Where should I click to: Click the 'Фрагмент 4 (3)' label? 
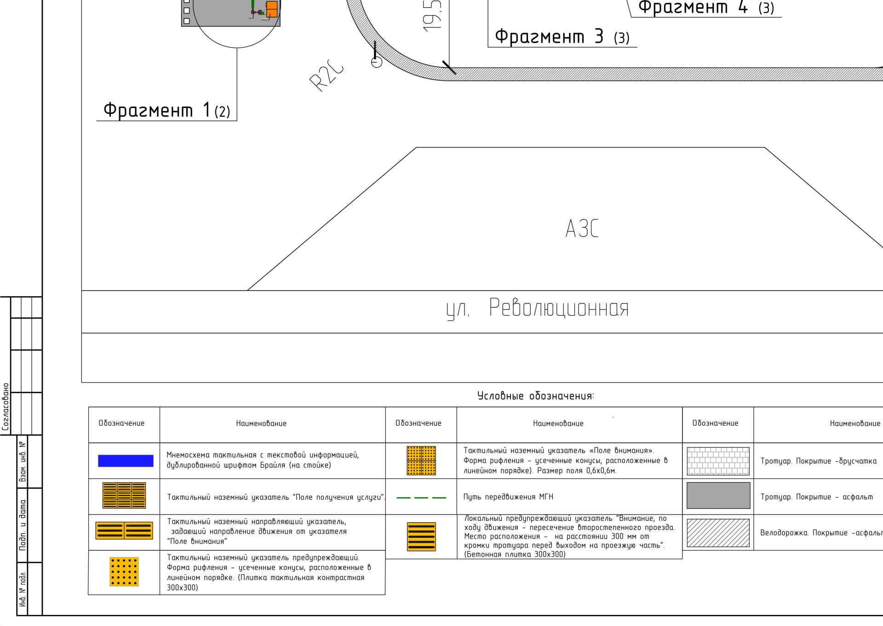[706, 8]
